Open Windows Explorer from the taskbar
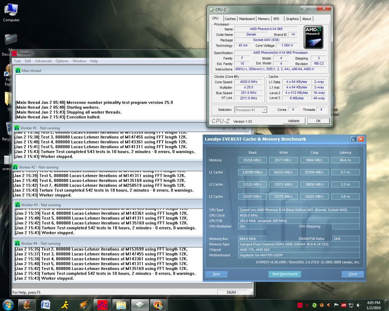 [x=121, y=305]
